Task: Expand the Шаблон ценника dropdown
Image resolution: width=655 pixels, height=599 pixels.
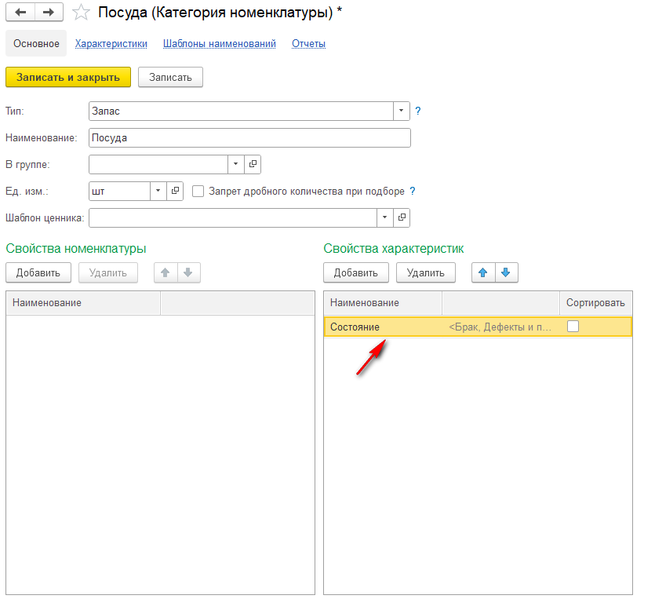Action: point(384,217)
